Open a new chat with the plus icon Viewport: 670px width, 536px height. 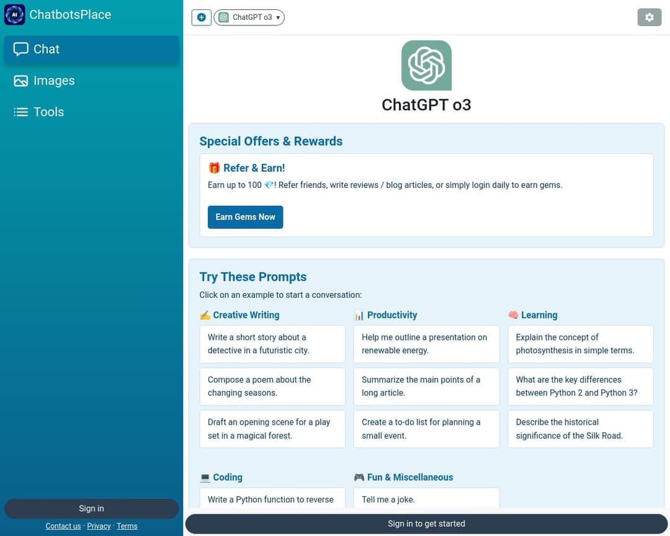coord(201,17)
